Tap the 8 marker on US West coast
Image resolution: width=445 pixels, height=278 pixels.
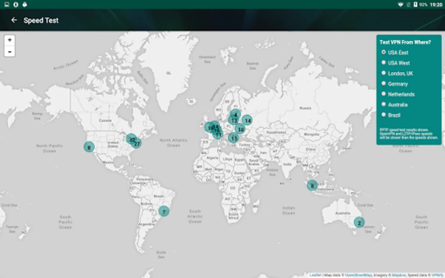coord(89,147)
